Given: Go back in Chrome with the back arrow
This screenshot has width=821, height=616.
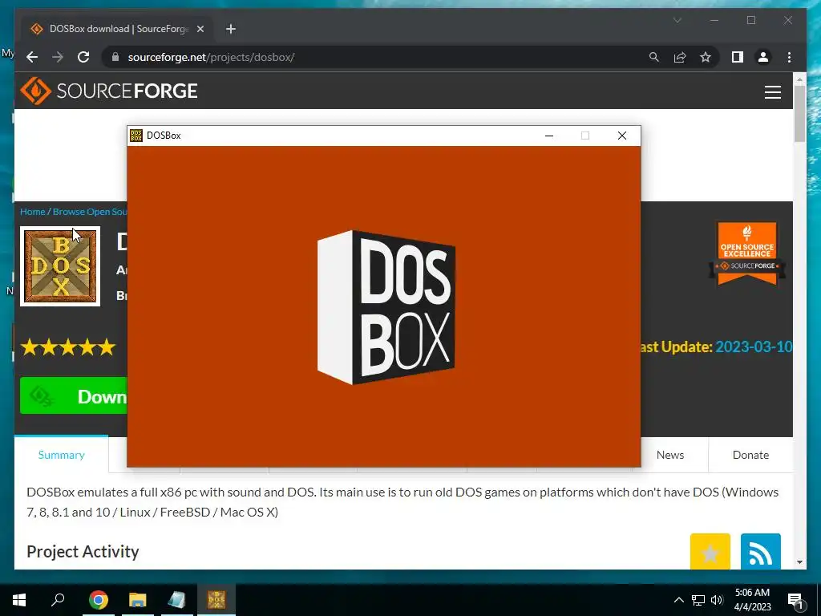Looking at the screenshot, I should coord(32,57).
